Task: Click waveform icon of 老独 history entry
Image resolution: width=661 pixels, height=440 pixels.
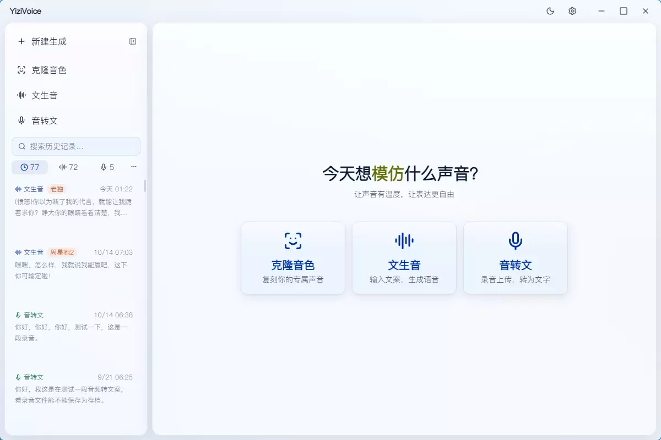Action: (18, 189)
